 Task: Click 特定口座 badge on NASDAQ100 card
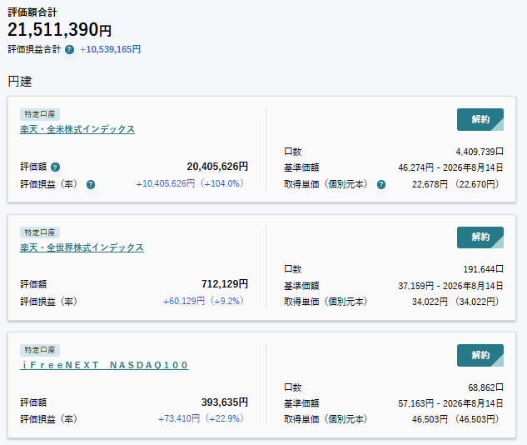coord(40,350)
